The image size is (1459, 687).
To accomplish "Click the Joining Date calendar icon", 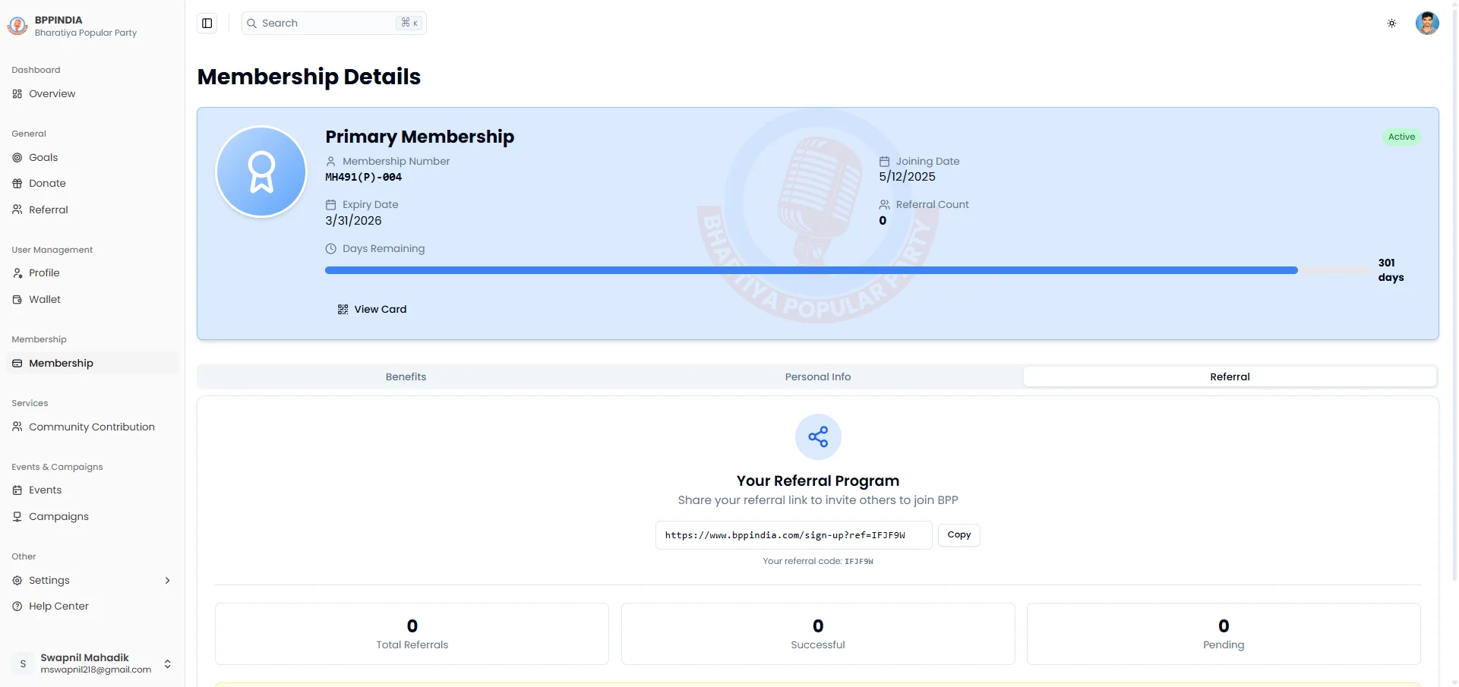I will click(x=885, y=162).
